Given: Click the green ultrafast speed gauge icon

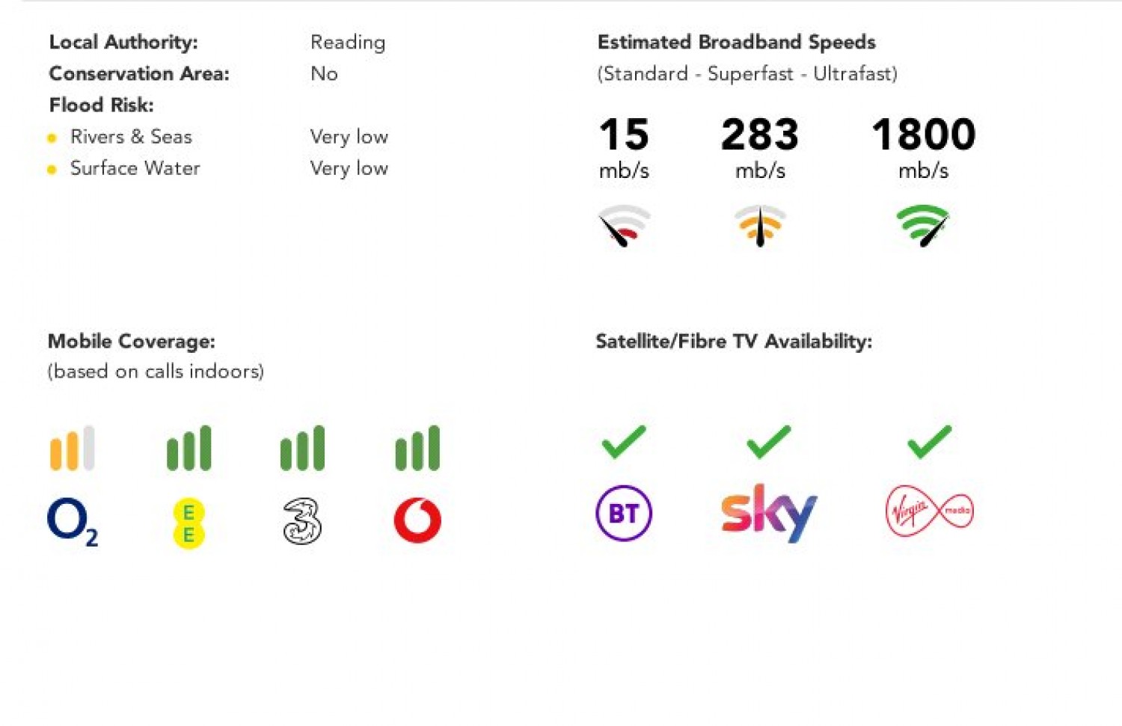Looking at the screenshot, I should [x=923, y=226].
